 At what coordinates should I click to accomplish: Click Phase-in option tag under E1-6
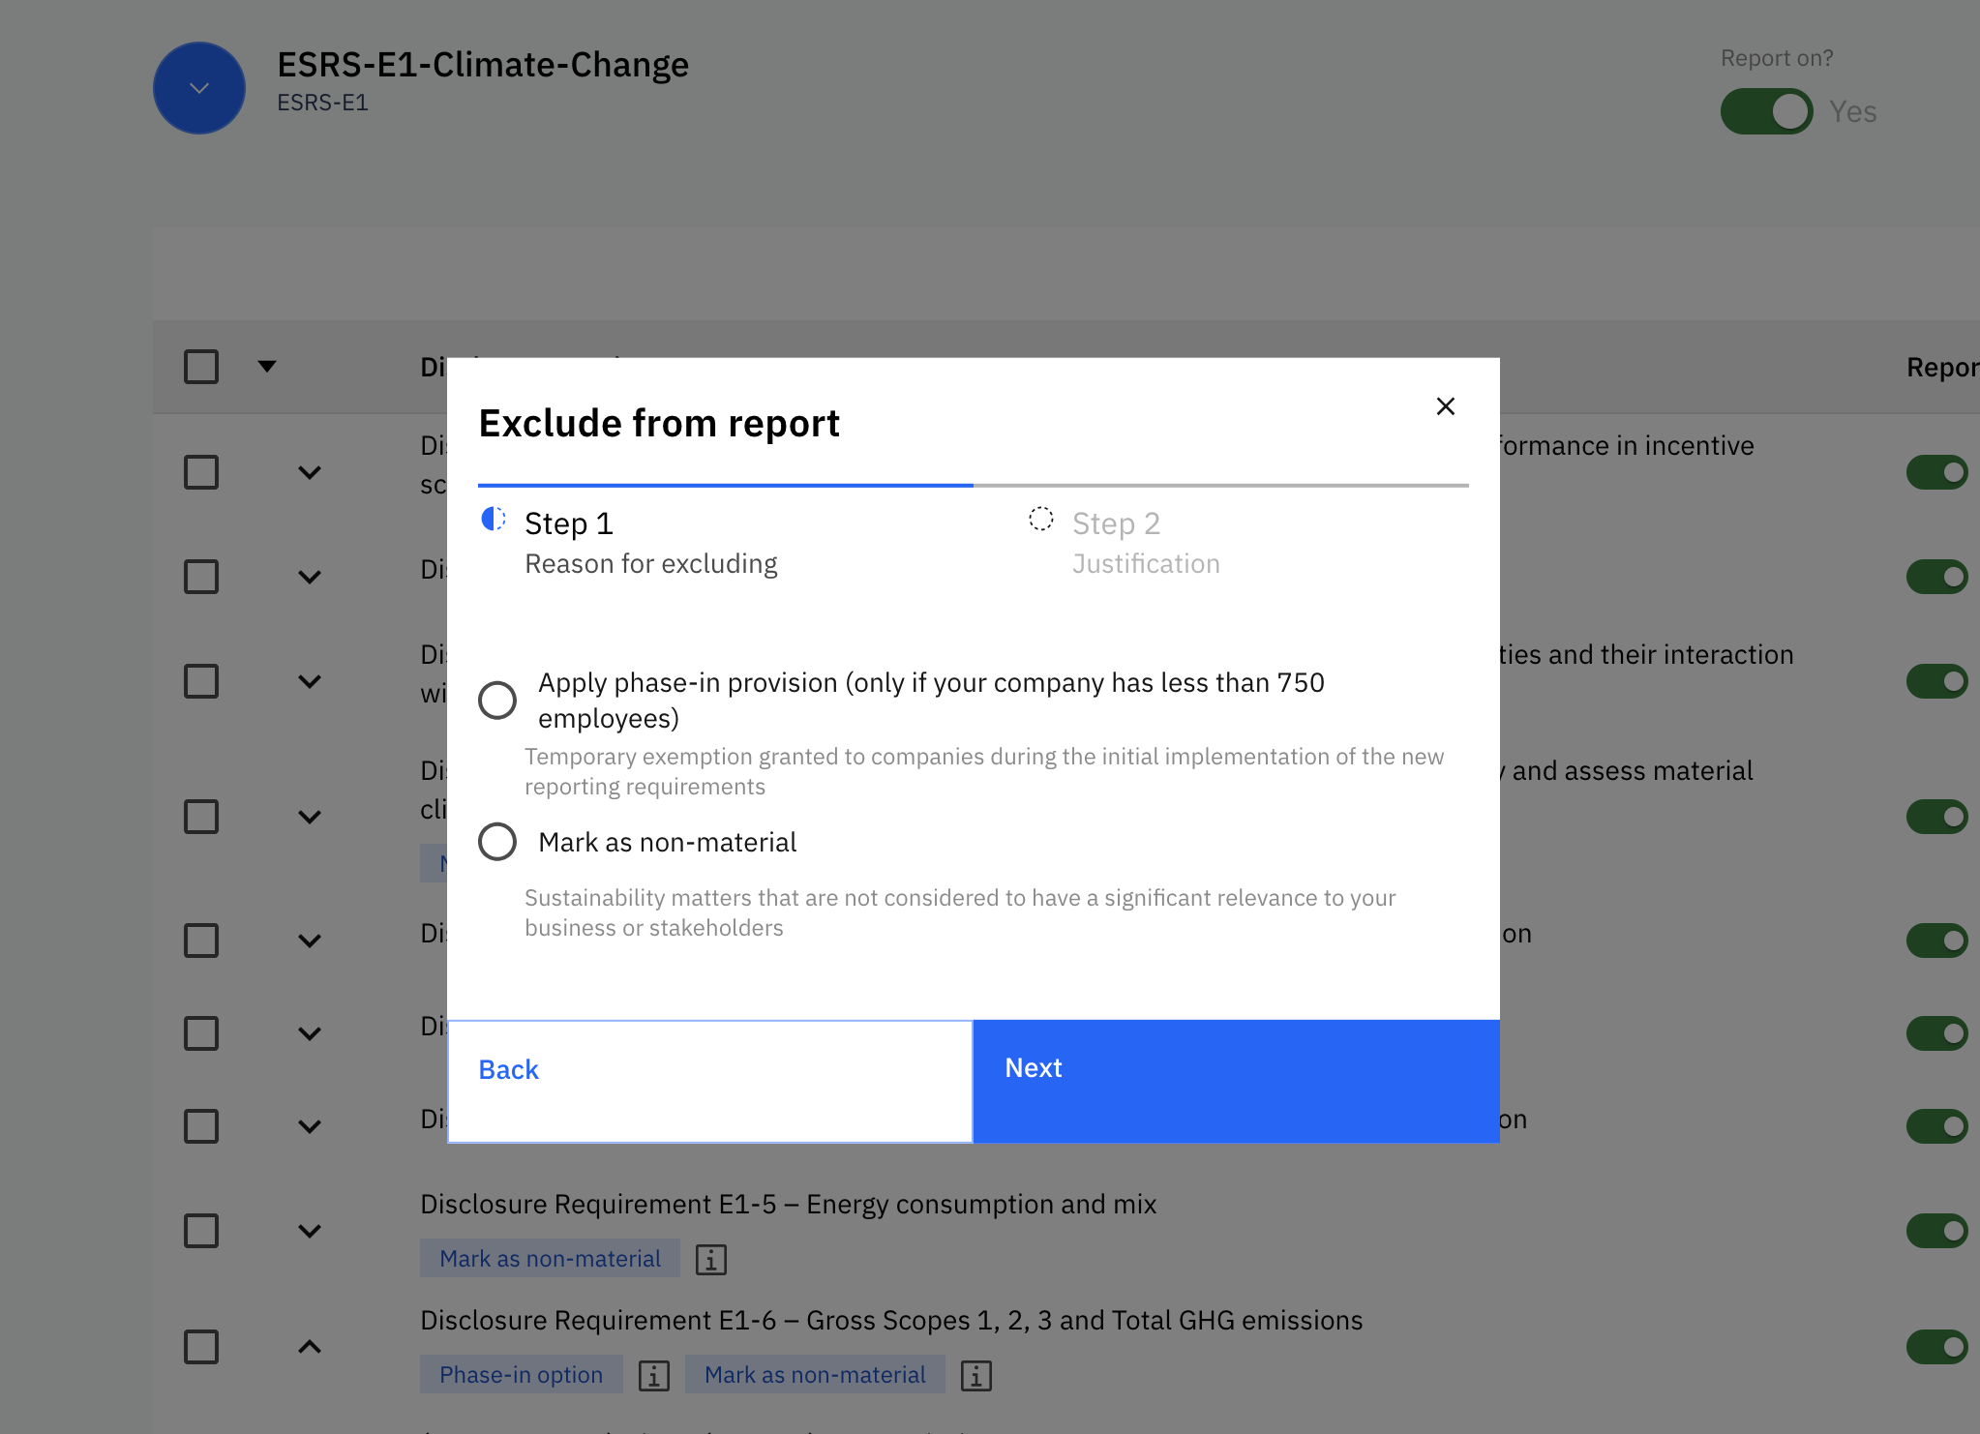coord(521,1375)
